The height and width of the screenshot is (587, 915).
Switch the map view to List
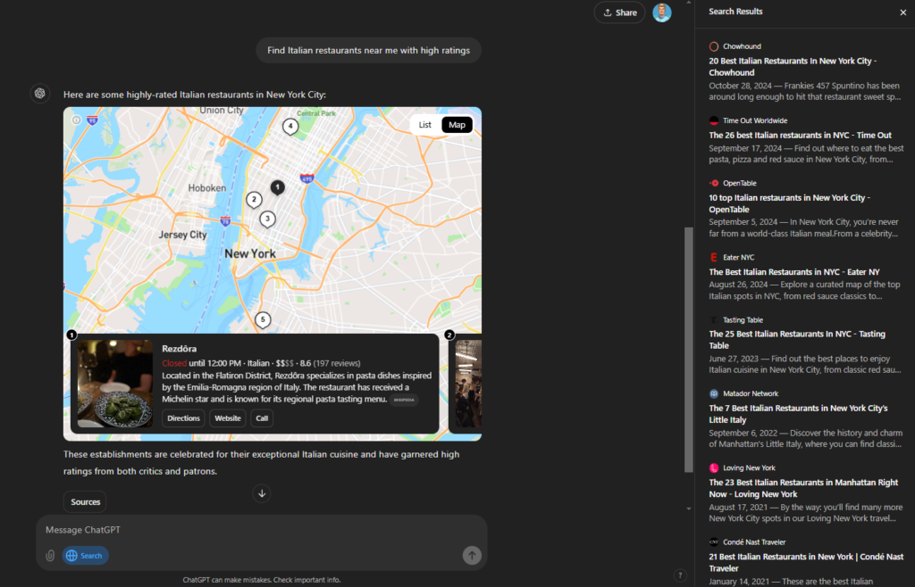(424, 125)
